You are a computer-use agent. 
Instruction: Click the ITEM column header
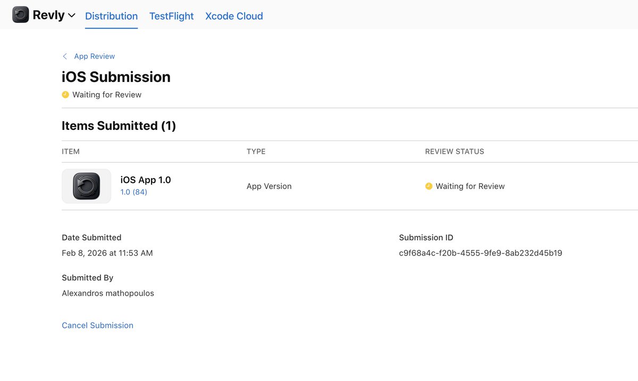[71, 152]
